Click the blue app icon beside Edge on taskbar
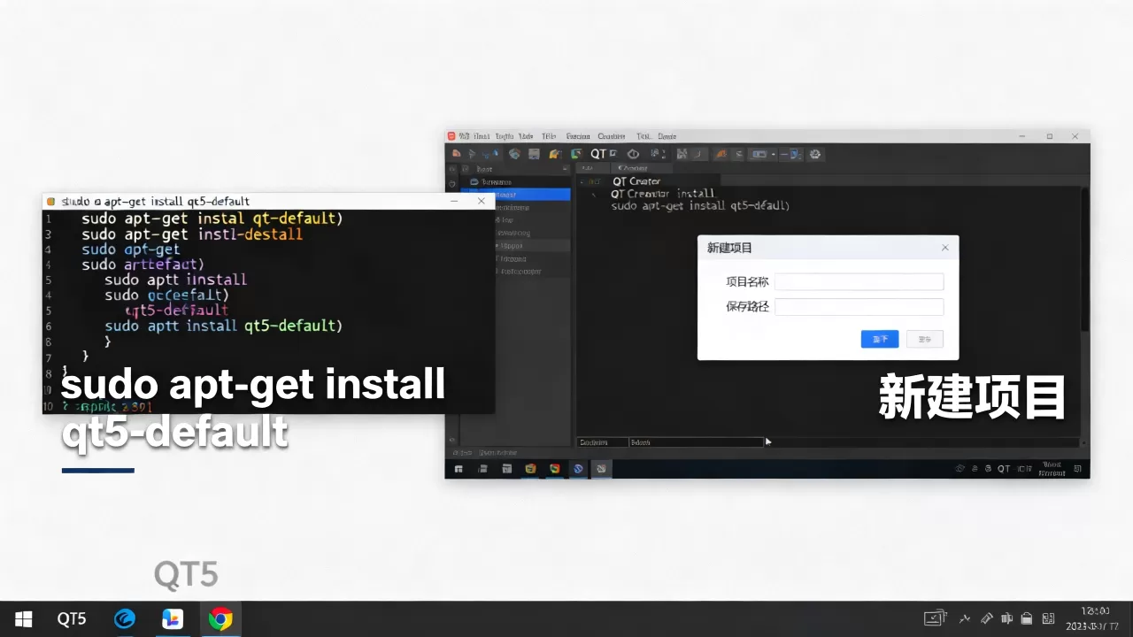The height and width of the screenshot is (637, 1133). pyautogui.click(x=173, y=619)
